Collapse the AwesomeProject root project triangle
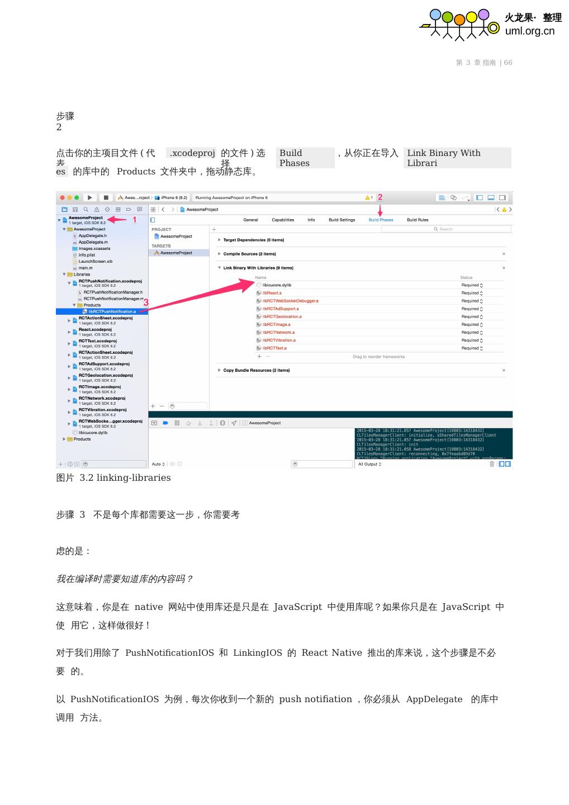The image size is (569, 805). pos(59,220)
